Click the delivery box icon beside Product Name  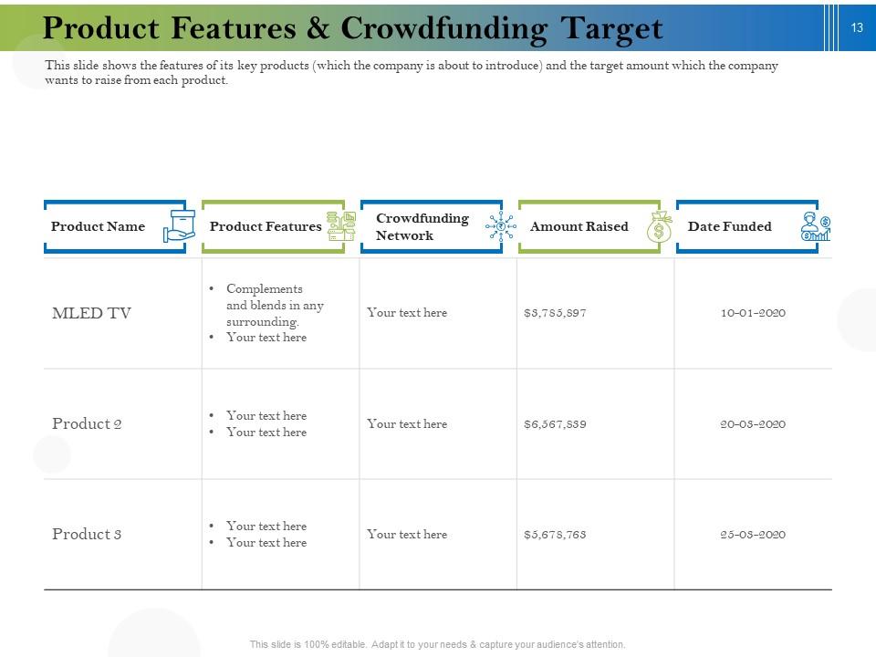click(x=179, y=226)
